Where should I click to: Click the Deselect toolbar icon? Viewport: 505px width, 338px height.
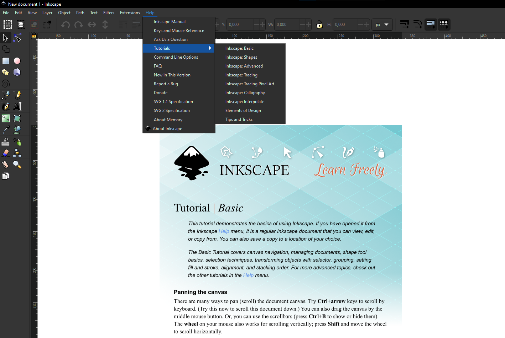34,25
